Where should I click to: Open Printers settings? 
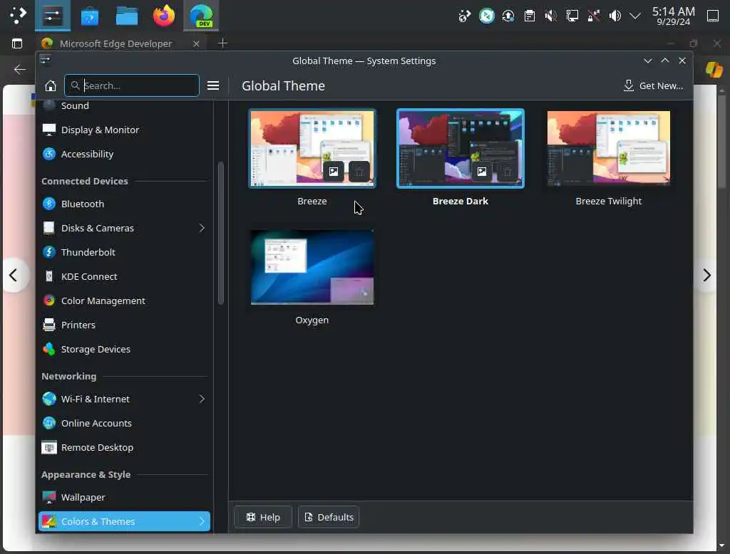(124, 325)
